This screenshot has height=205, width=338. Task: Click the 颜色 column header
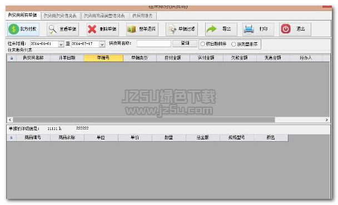271,138
